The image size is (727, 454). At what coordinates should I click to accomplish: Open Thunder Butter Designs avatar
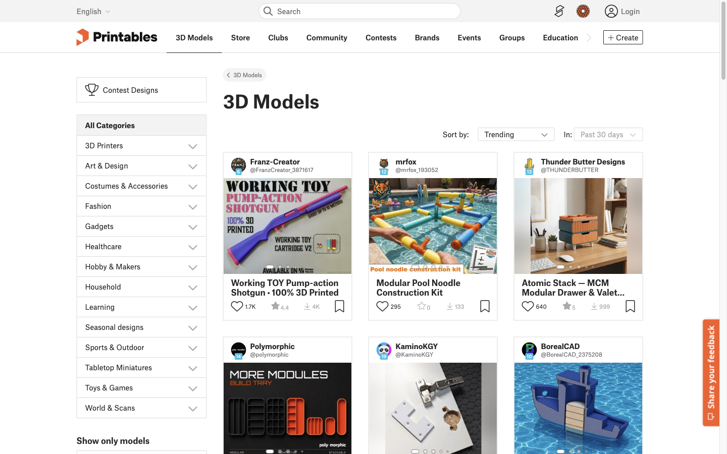pyautogui.click(x=529, y=165)
